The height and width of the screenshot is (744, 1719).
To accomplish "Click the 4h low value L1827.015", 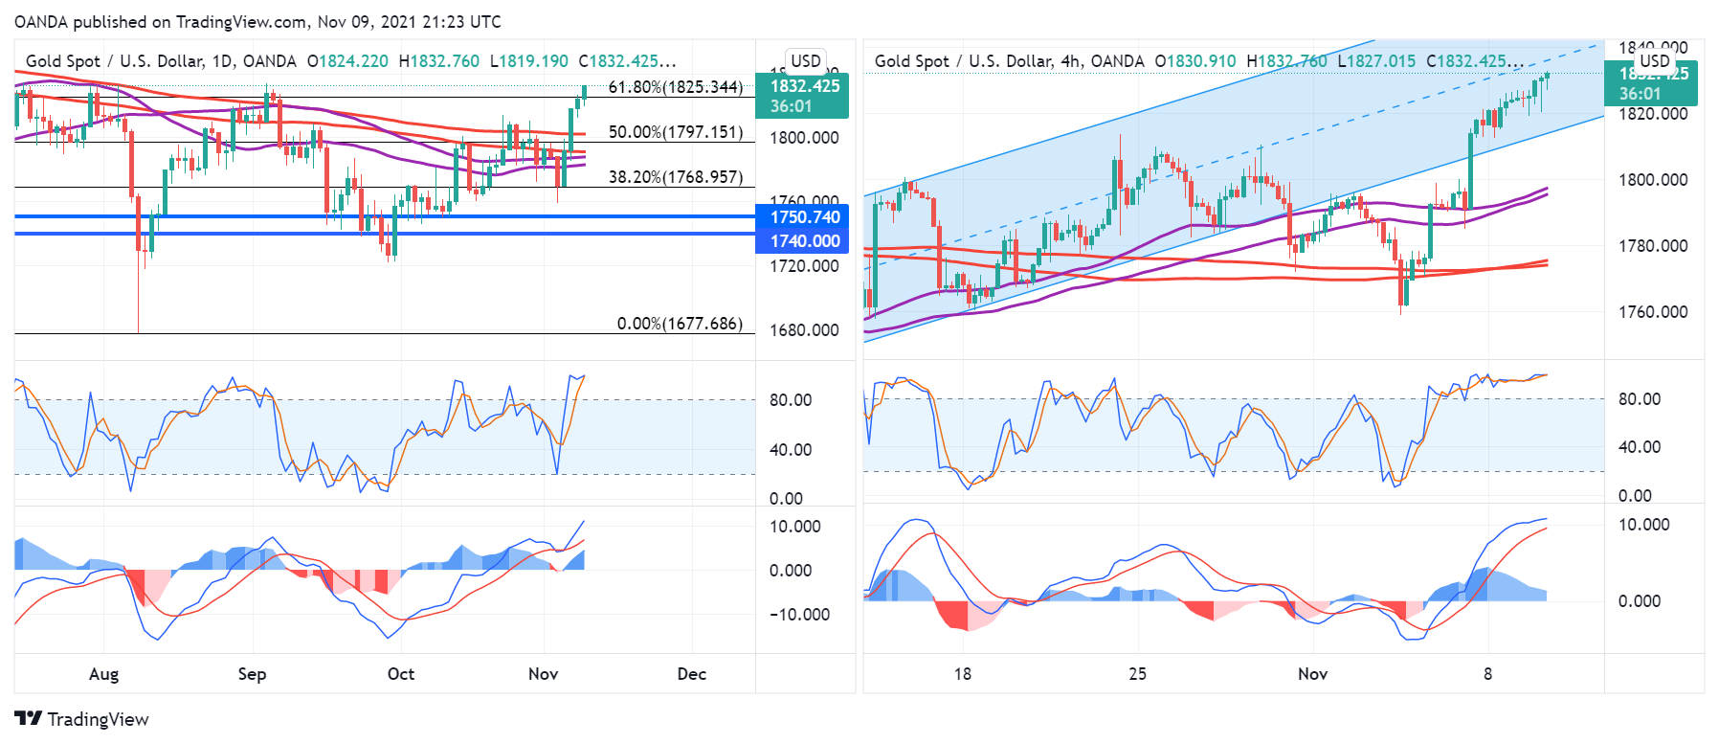I will (x=1376, y=61).
